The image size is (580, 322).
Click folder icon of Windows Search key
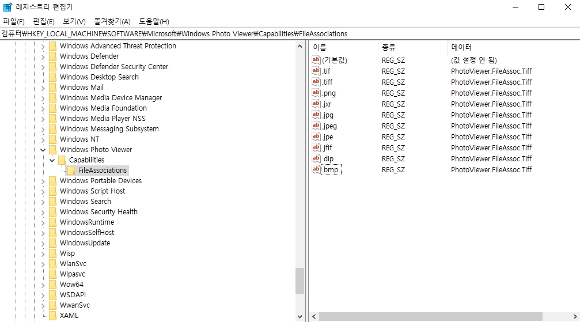(x=53, y=202)
